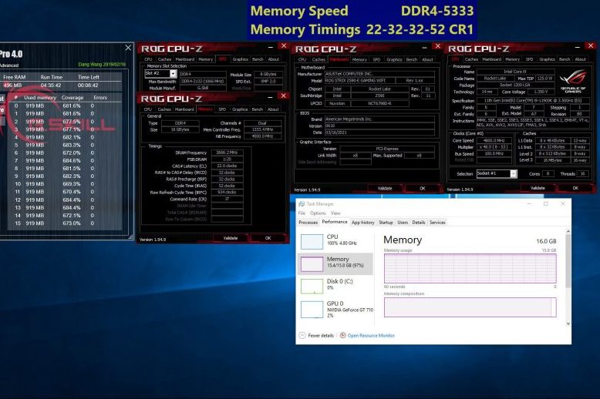Viewport: 600px width, 399px height.
Task: Select GPU 0 in Task Manager sidebar
Action: 335,309
